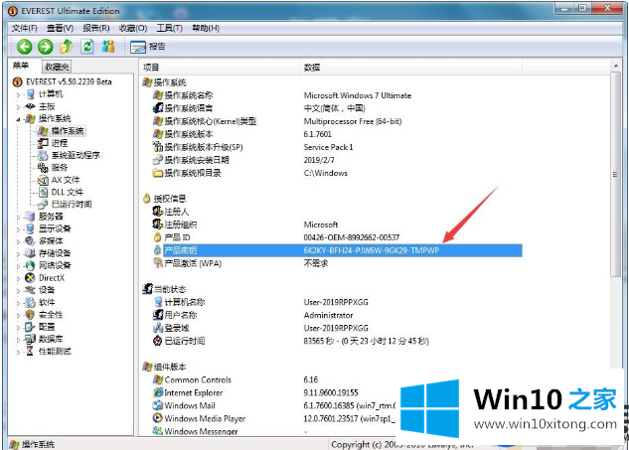
Task: Expand the 计算机 tree node
Action: (18, 95)
